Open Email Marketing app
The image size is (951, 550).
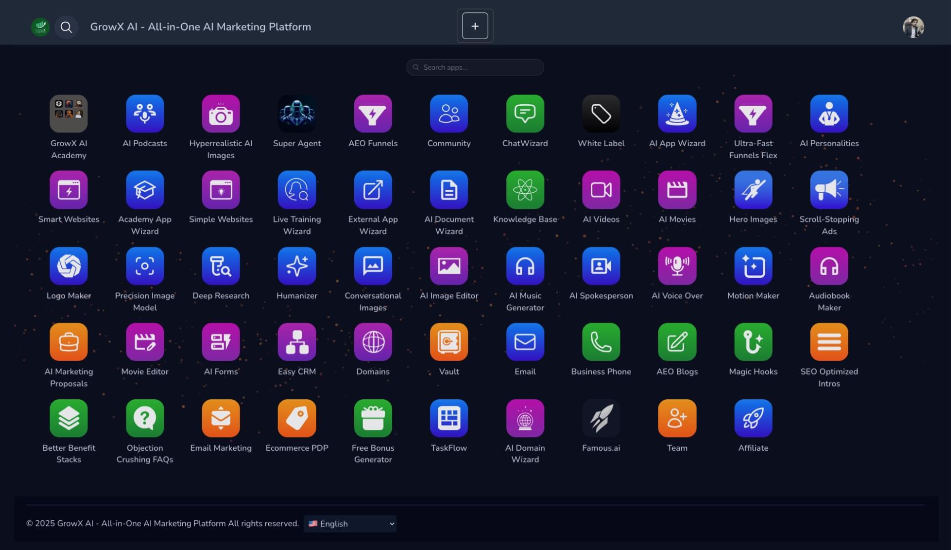tap(221, 419)
